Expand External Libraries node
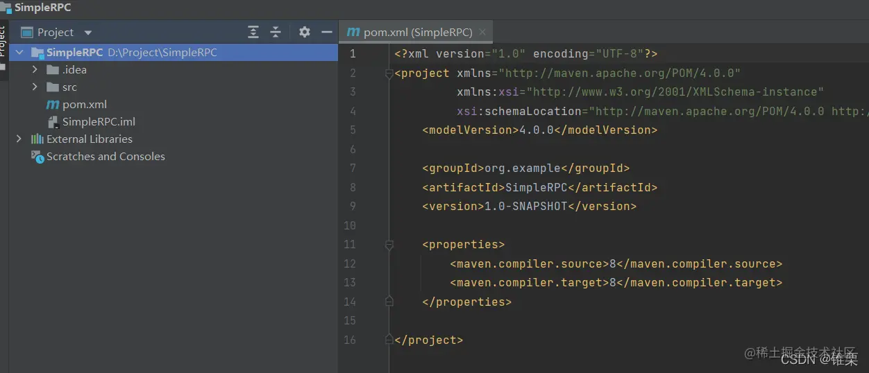The image size is (869, 373). click(x=19, y=139)
